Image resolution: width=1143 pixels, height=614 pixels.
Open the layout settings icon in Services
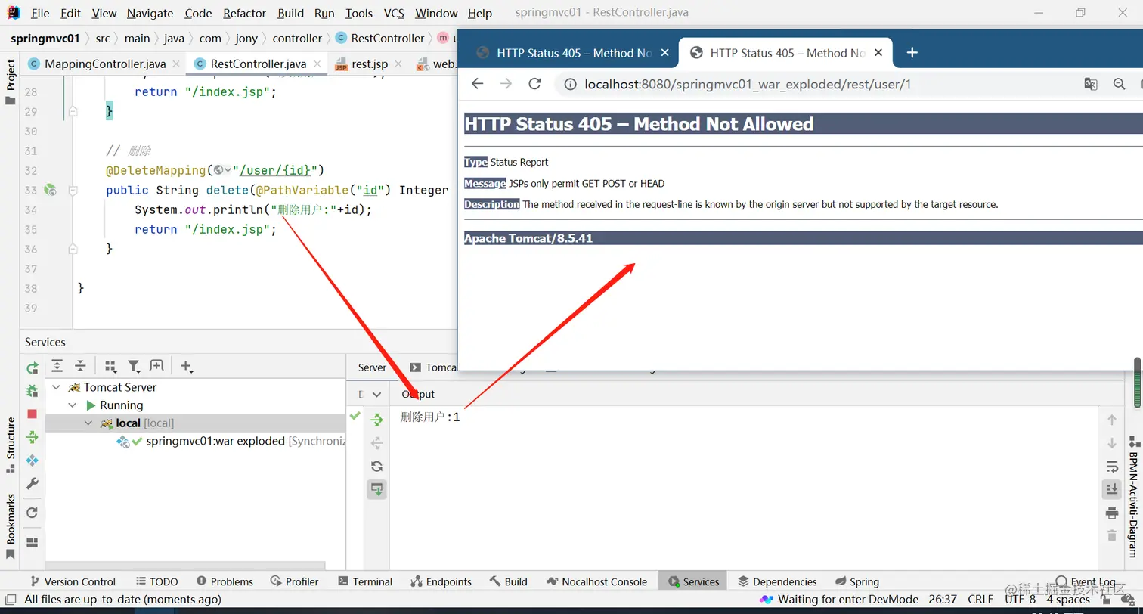(x=32, y=542)
